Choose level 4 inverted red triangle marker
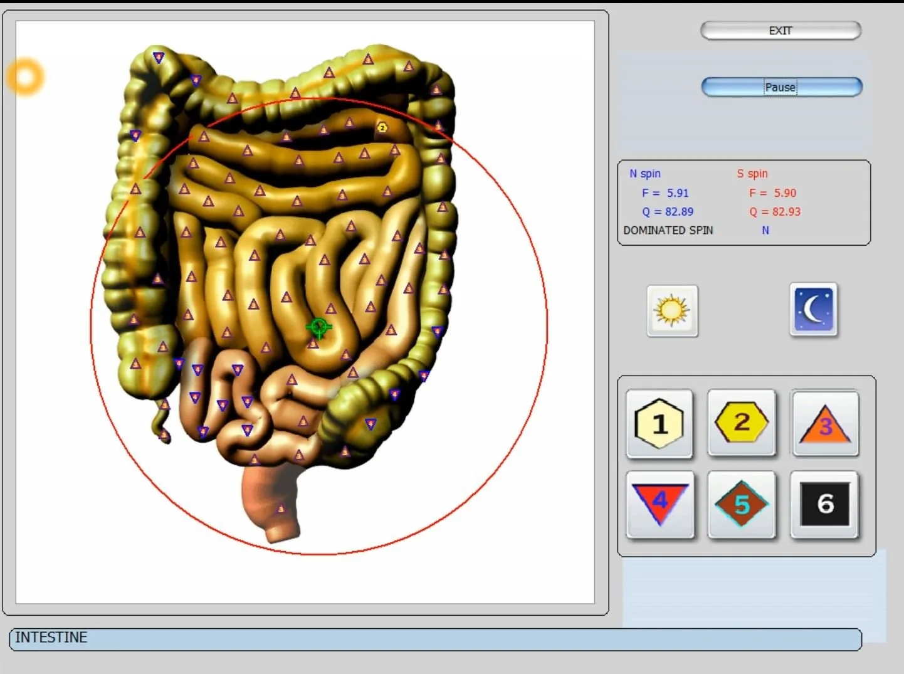Viewport: 904px width, 674px height. pyautogui.click(x=660, y=505)
